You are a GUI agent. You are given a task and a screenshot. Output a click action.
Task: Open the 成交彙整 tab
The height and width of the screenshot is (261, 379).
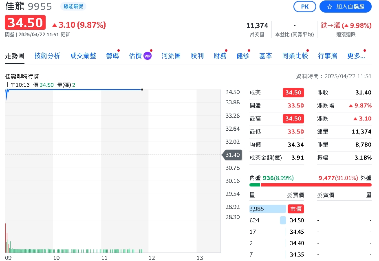click(83, 56)
